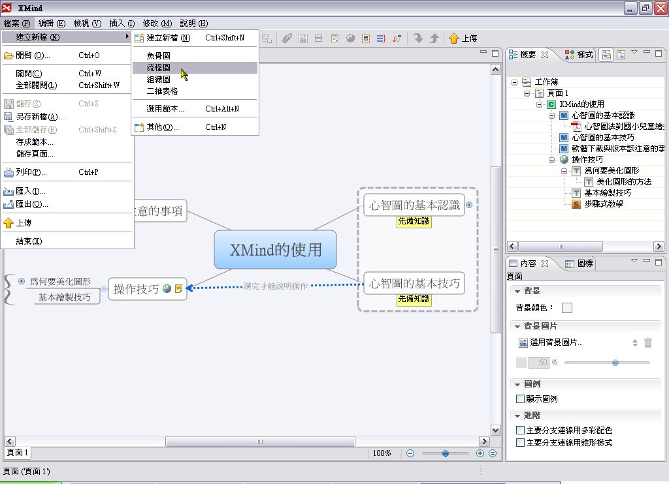Collapse 心智圖的基本認識 tree node
The width and height of the screenshot is (669, 484).
[551, 115]
